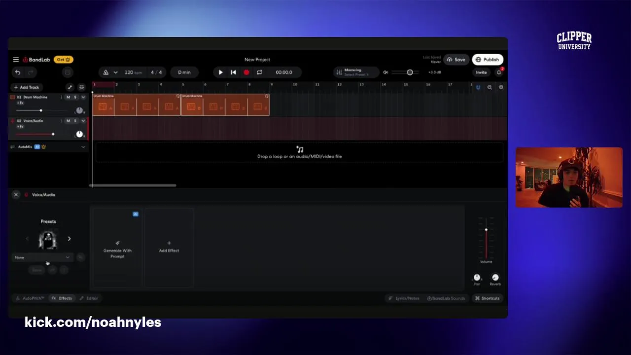The height and width of the screenshot is (355, 631).
Task: Click the master volume speaker icon
Action: [386, 72]
